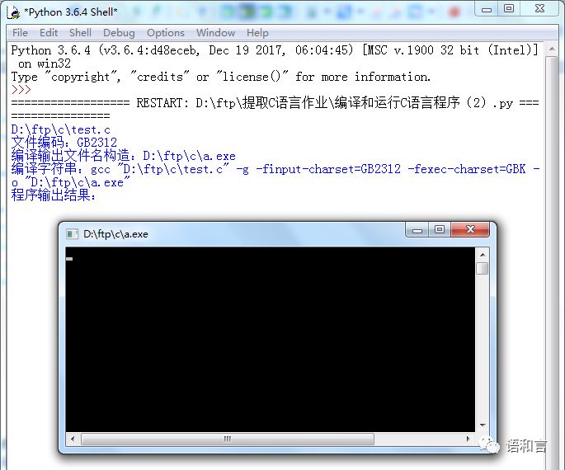Click the 'D:\ftp\c\a.exe' console title text

click(x=115, y=234)
